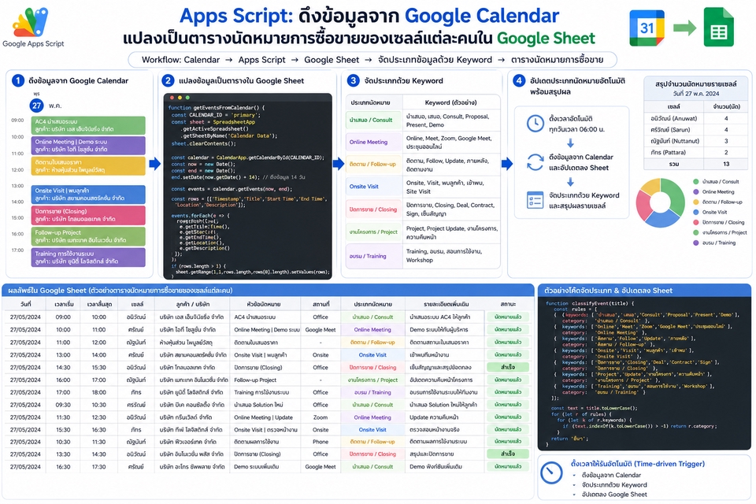Click the ลูกค้า / บริษัท column header
Image resolution: width=756 pixels, height=504 pixels.
[193, 304]
